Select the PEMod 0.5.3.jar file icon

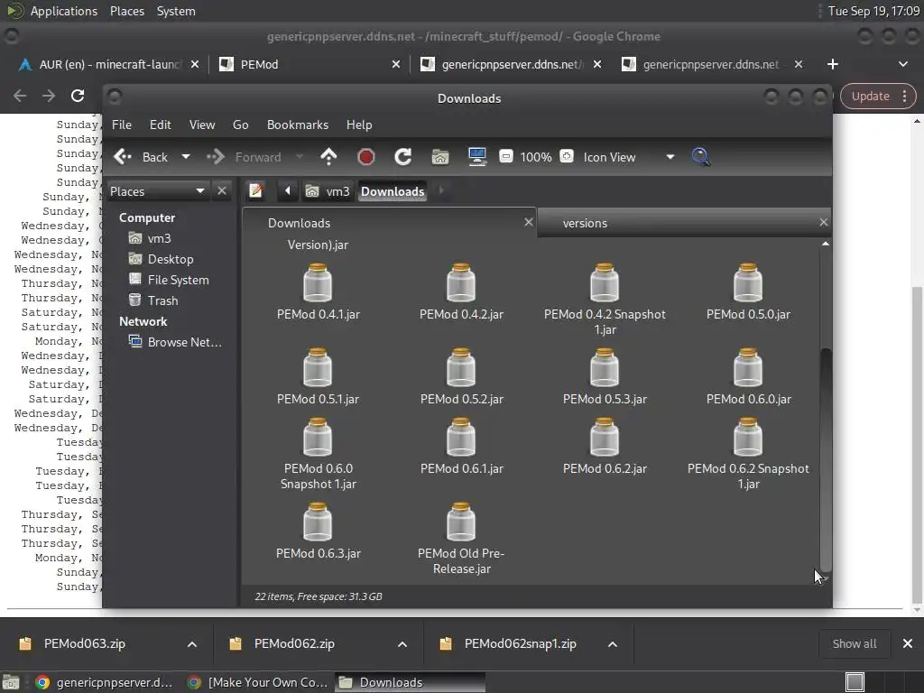[605, 368]
